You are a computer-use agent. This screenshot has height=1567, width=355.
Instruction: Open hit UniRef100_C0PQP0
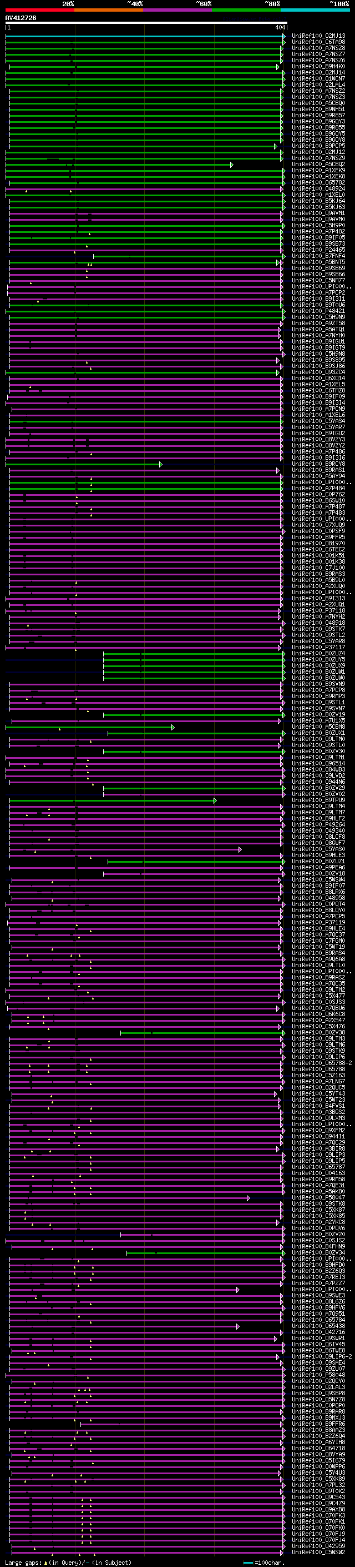318,1406
